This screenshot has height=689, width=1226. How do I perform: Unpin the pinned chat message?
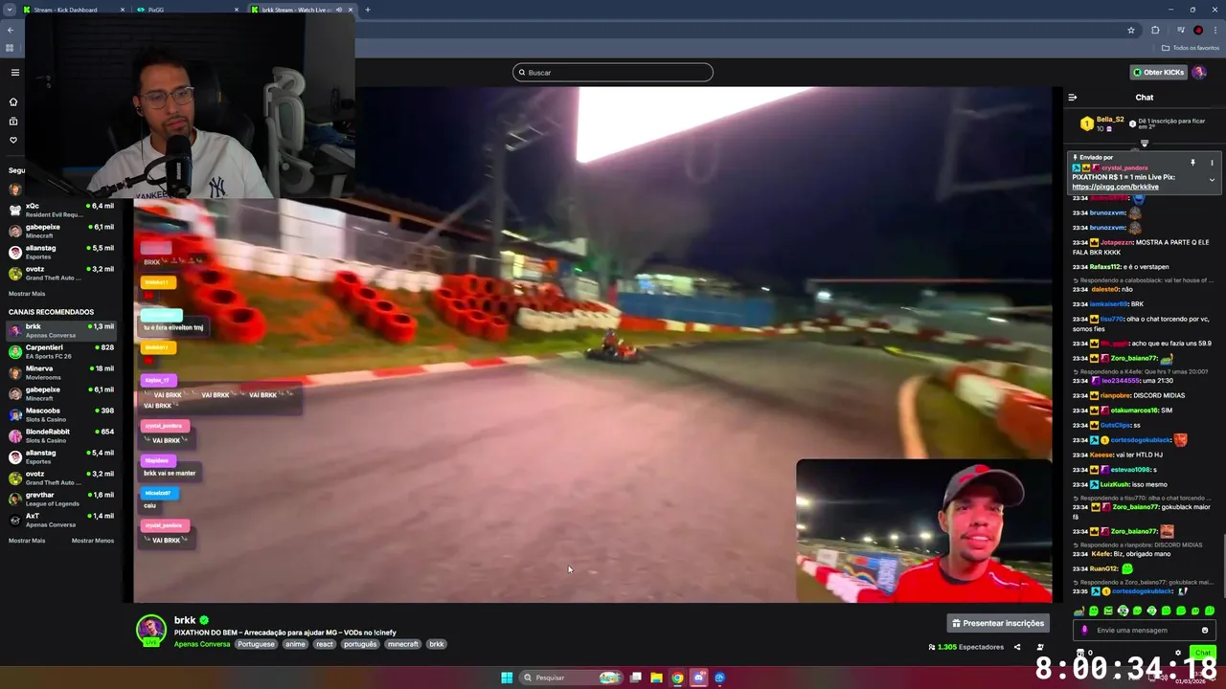point(1192,163)
